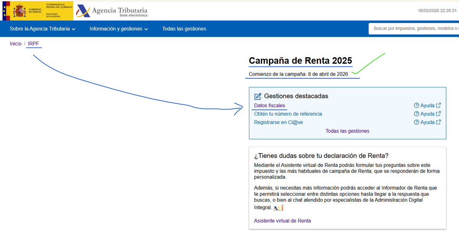Image resolution: width=459 pixels, height=234 pixels.
Task: Open Asistente virtual de Renta link
Action: [282, 221]
